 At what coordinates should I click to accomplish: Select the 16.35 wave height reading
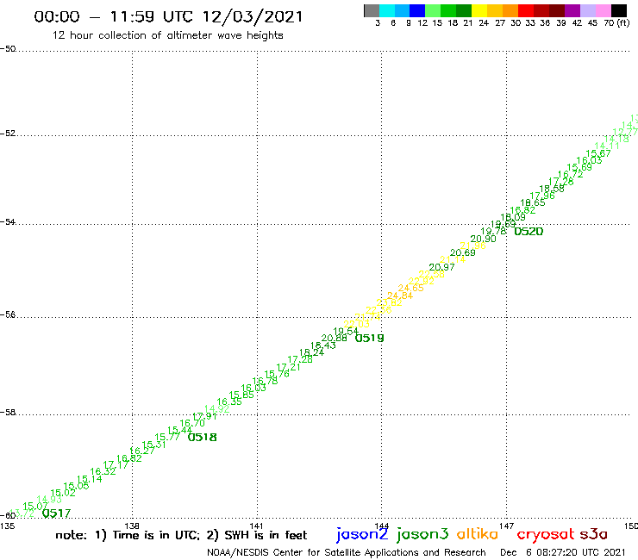pyautogui.click(x=229, y=401)
